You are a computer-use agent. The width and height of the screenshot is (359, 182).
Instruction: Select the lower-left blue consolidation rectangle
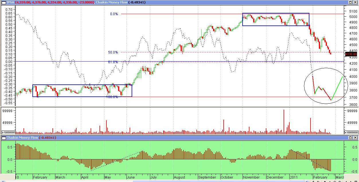82,85
